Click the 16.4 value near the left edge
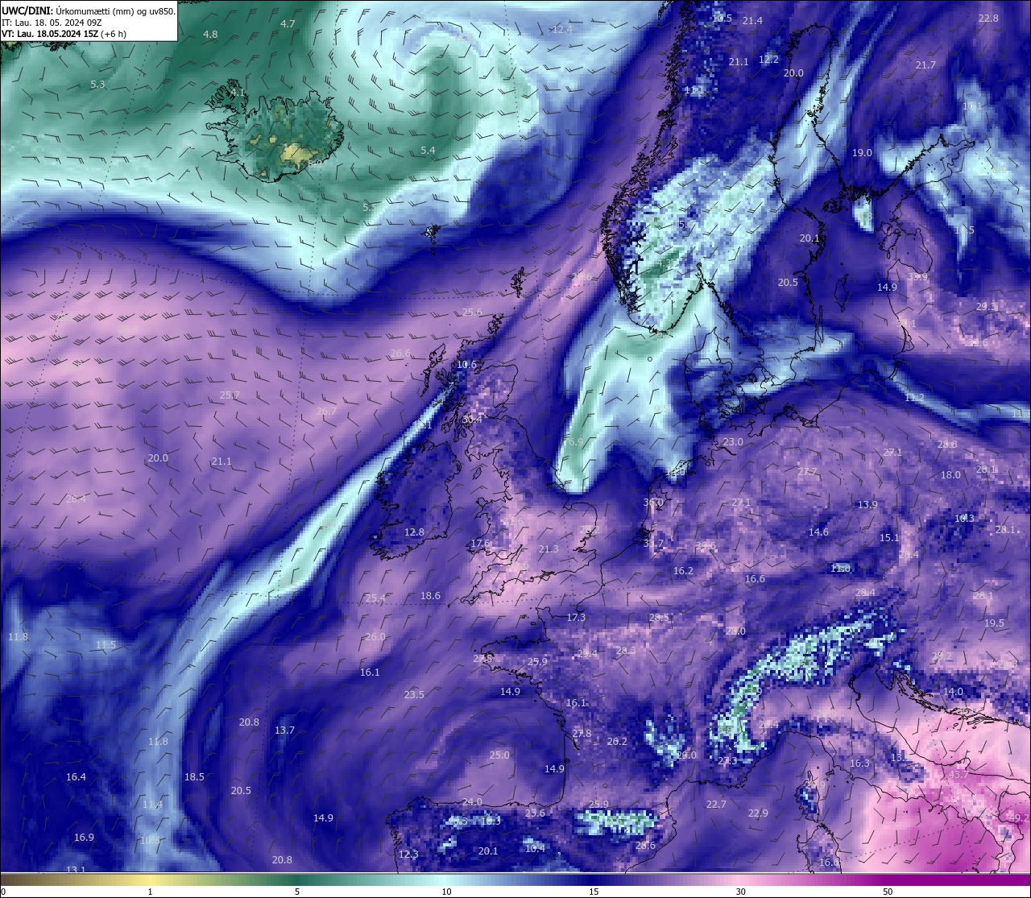Screen dimensions: 1031x898 click(x=76, y=777)
